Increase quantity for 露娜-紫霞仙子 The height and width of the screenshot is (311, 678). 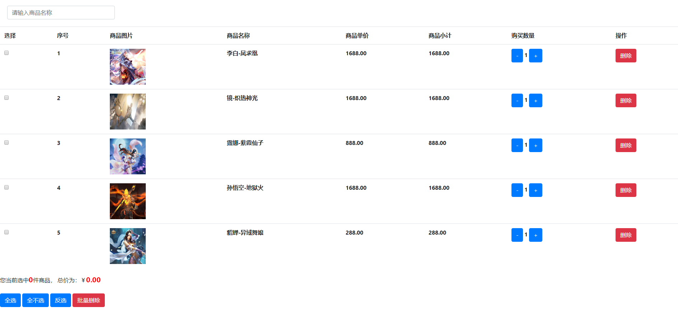[536, 145]
